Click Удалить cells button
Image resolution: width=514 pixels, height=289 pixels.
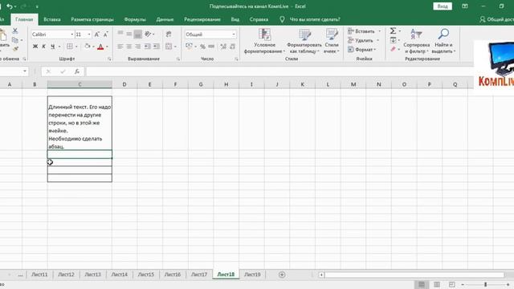click(364, 40)
